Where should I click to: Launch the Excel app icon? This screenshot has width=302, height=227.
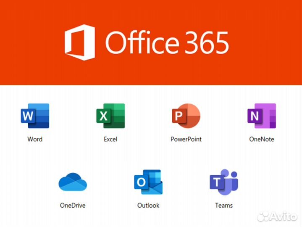click(110, 116)
